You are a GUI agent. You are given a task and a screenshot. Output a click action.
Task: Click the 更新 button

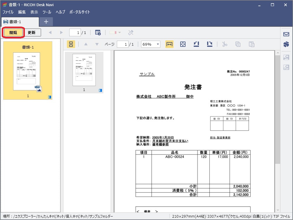coord(32,32)
